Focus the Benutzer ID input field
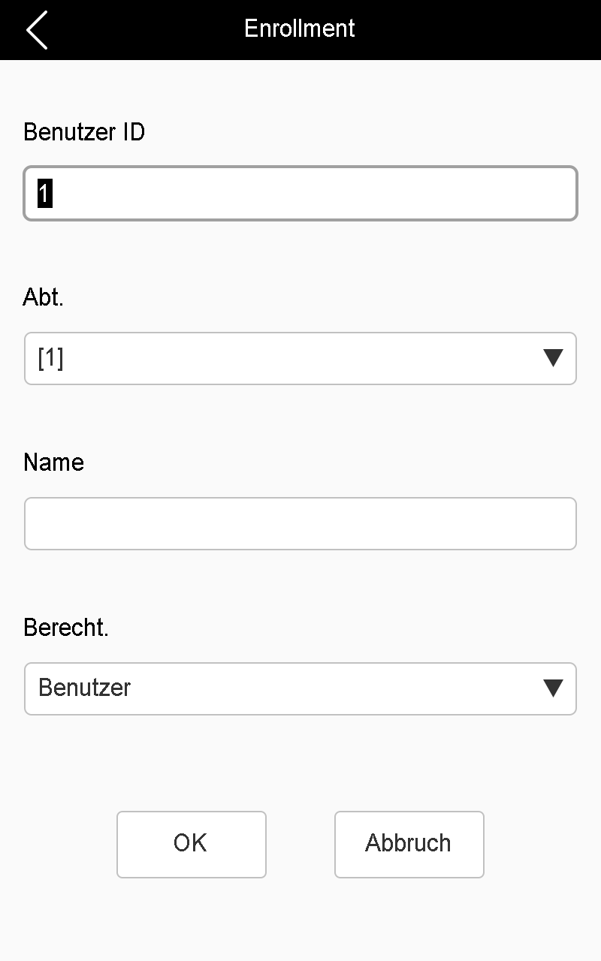This screenshot has width=601, height=961. point(300,194)
